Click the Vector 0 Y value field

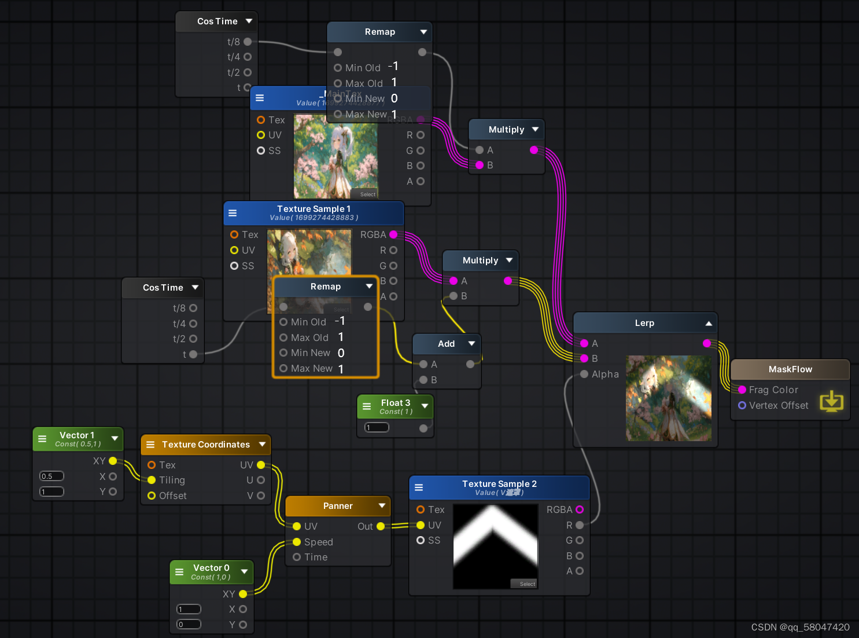pos(189,624)
